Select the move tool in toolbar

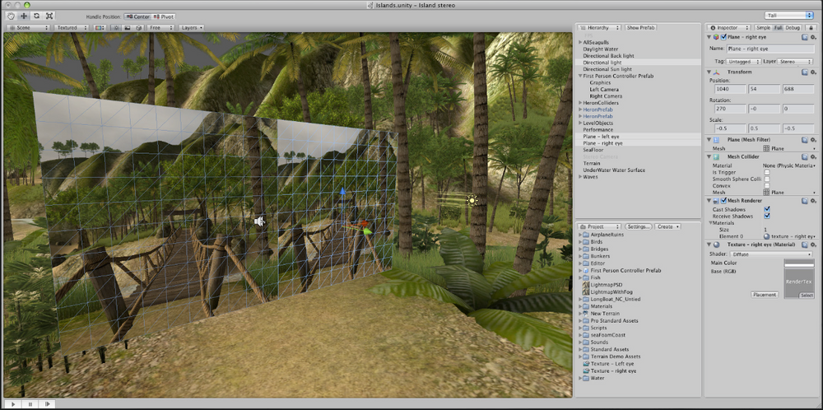[23, 16]
